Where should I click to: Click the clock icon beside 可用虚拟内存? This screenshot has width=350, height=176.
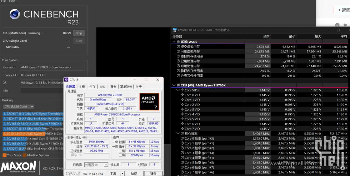coord(178,51)
